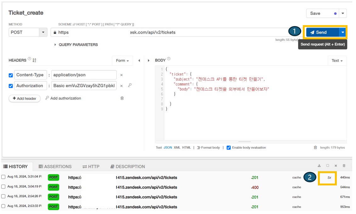The height and width of the screenshot is (214, 356).
Task: Edit the Basic authorization value field
Action: (x=84, y=86)
